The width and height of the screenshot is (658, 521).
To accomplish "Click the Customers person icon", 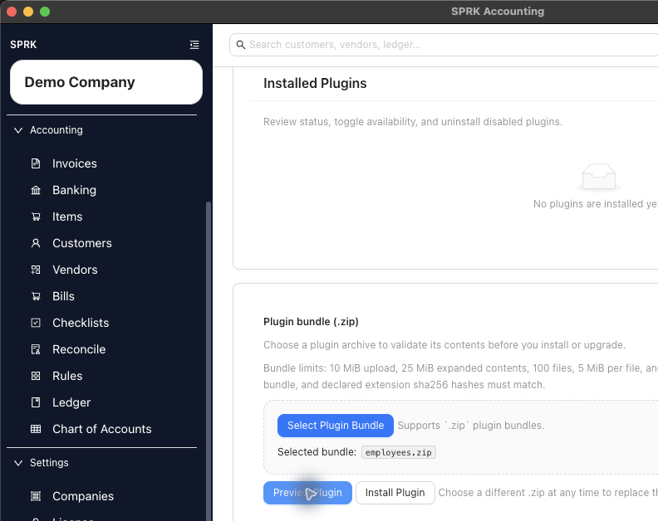I will click(36, 243).
